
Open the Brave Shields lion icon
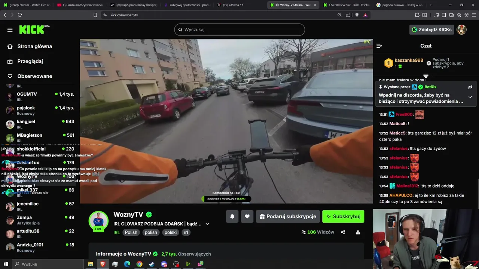pos(357,15)
